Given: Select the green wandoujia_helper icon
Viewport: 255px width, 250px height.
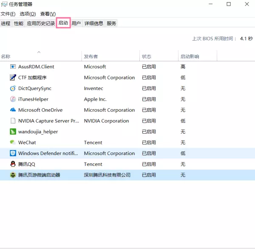Looking at the screenshot, I should click(13, 132).
